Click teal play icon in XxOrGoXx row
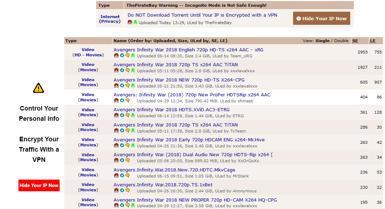The height and width of the screenshot is (209, 385). pos(122,160)
